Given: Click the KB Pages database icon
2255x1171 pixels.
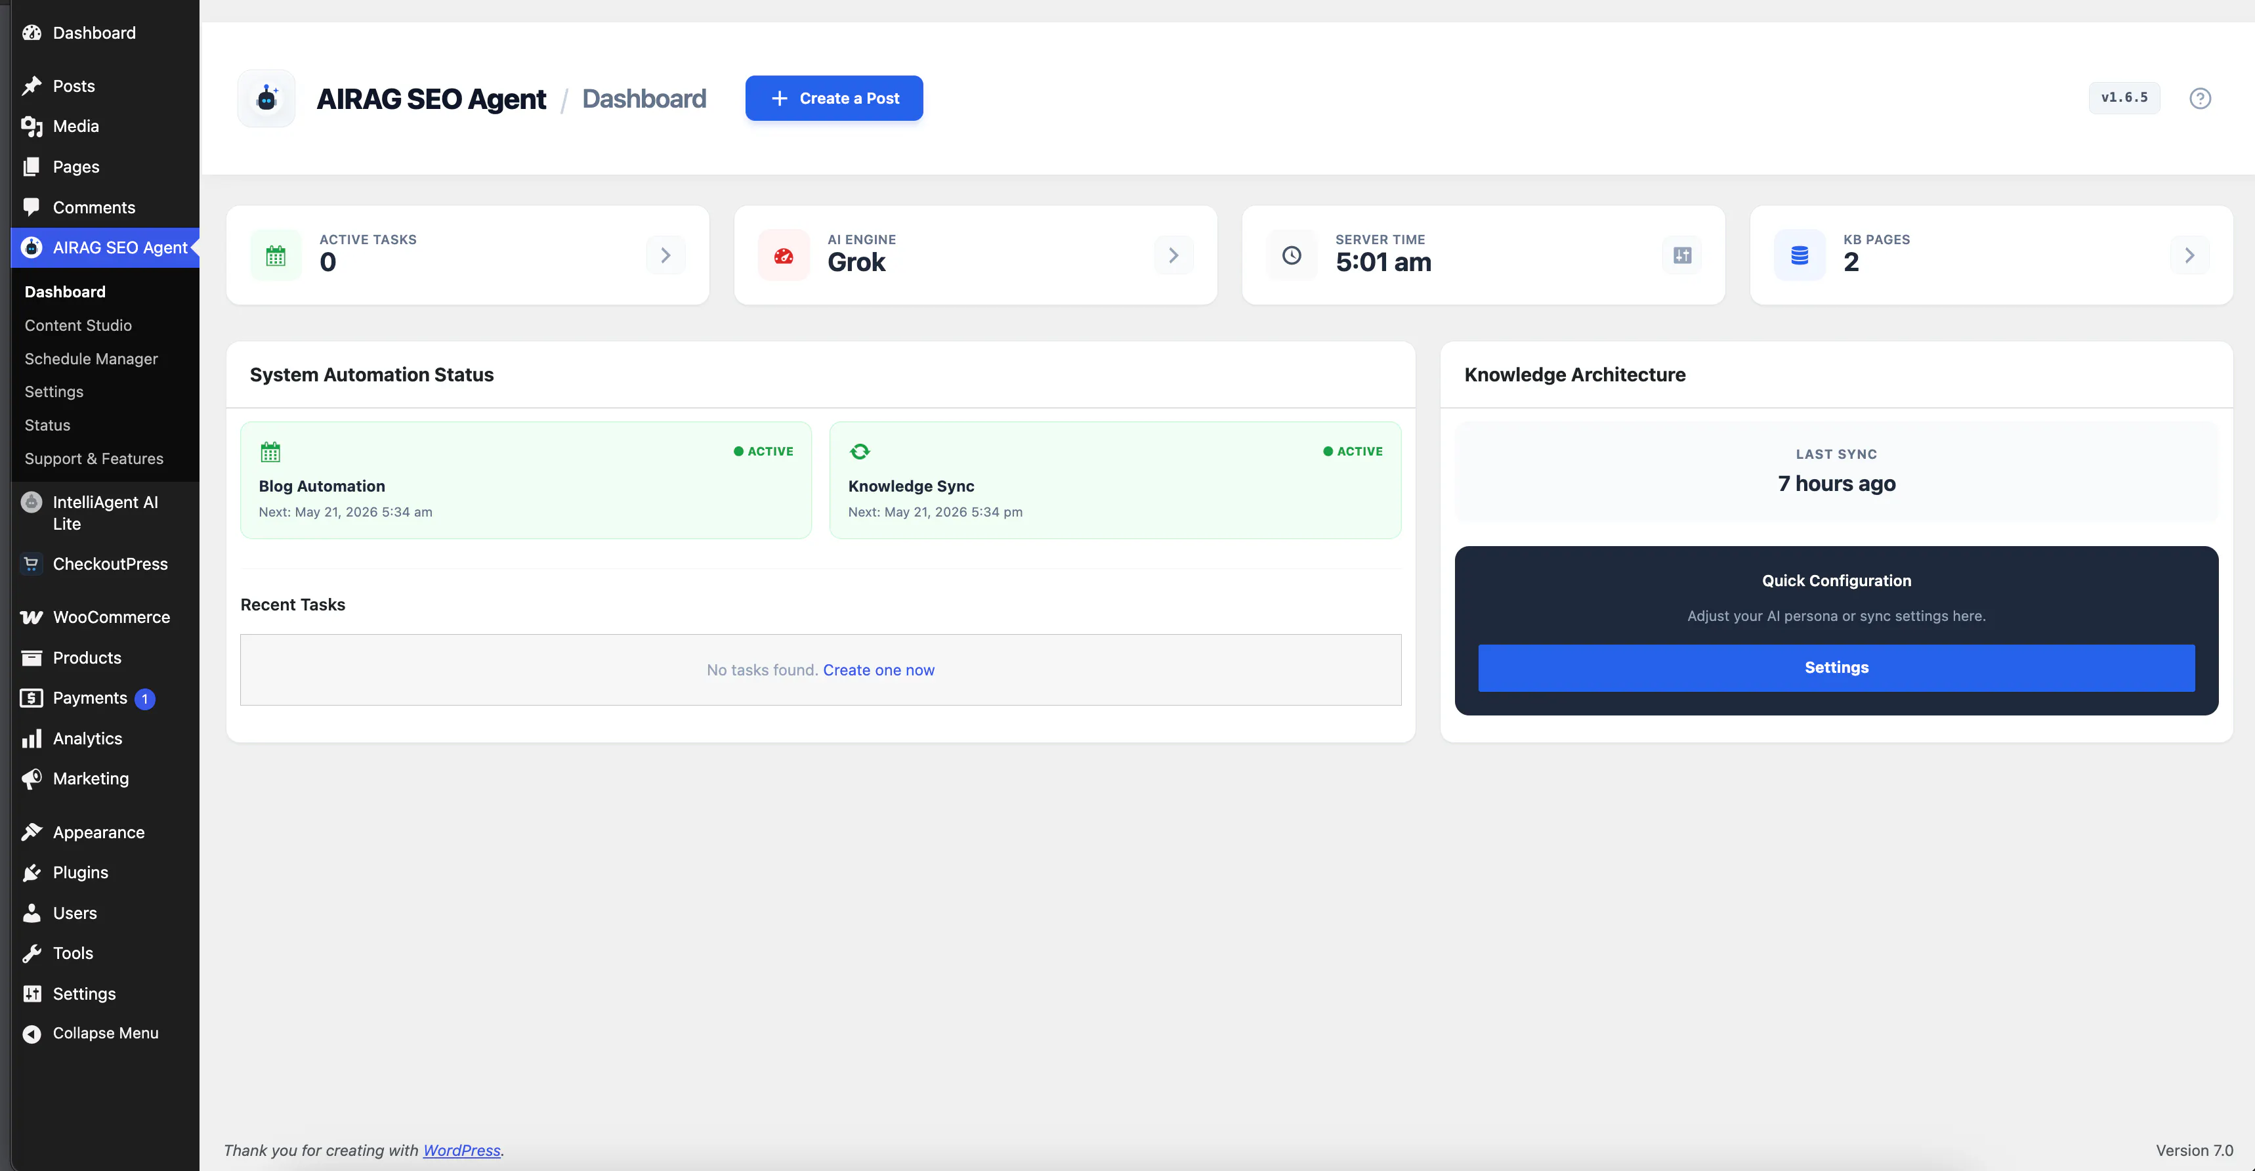Looking at the screenshot, I should pyautogui.click(x=1799, y=255).
